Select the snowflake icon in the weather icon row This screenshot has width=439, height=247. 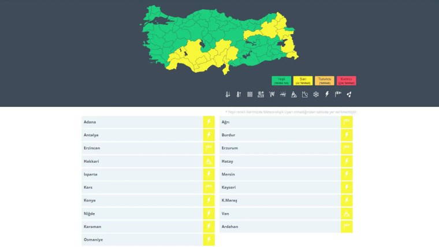[316, 94]
